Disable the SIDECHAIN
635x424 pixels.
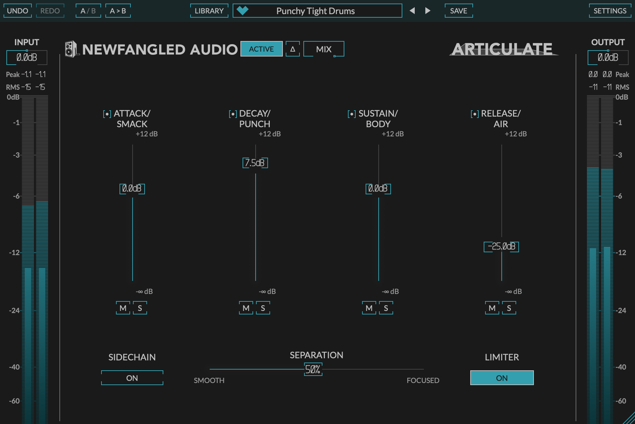coord(132,378)
